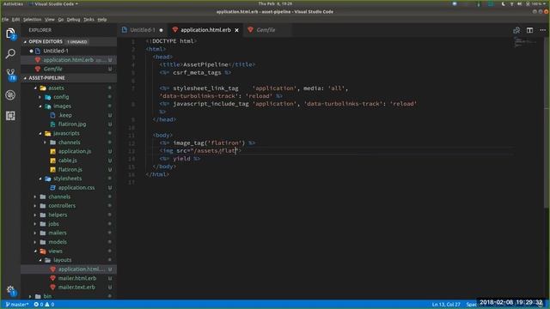Expand the bin folder
The height and width of the screenshot is (309, 550).
[x=47, y=296]
